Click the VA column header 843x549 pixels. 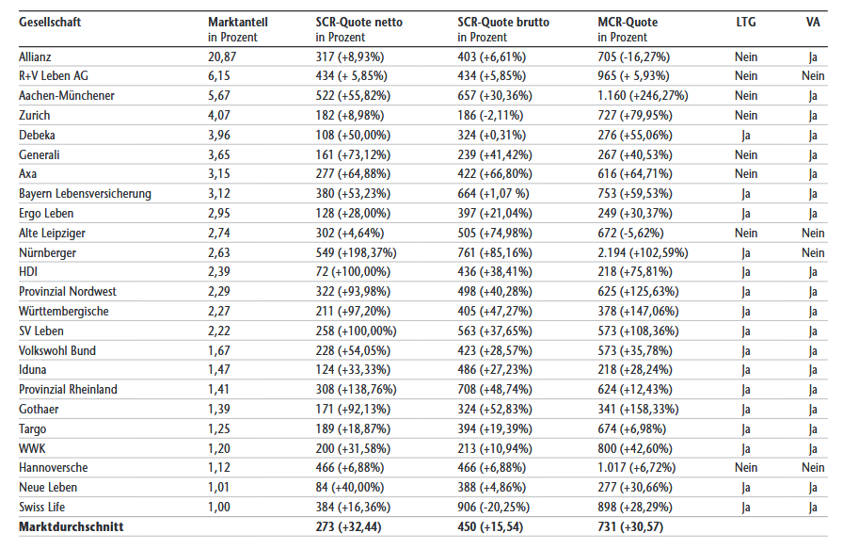(x=813, y=22)
